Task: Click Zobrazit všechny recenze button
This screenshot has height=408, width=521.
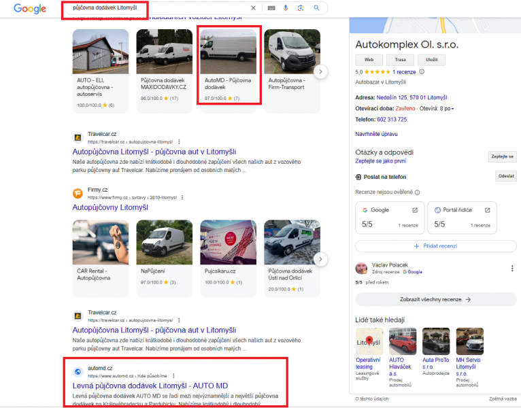Action: click(435, 300)
